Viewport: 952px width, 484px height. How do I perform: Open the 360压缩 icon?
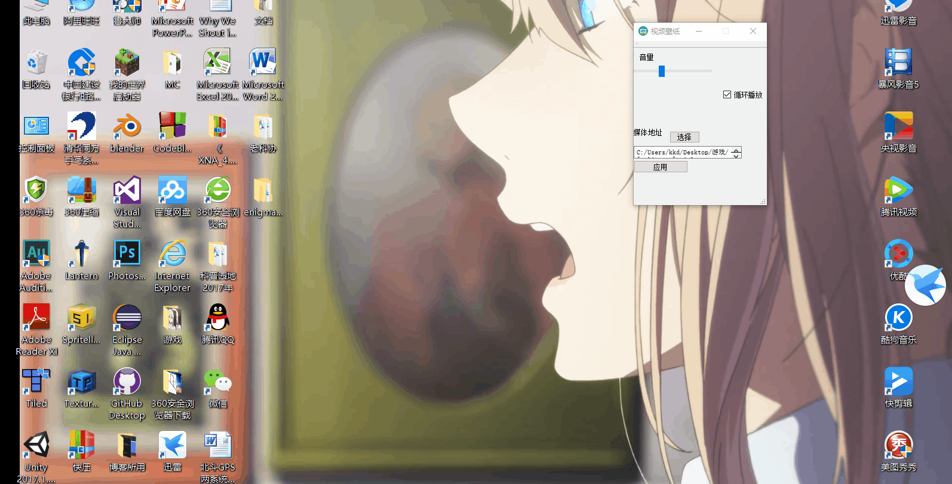82,190
